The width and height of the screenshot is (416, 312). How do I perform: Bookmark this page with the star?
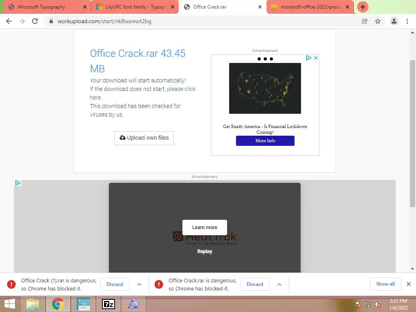click(x=378, y=21)
